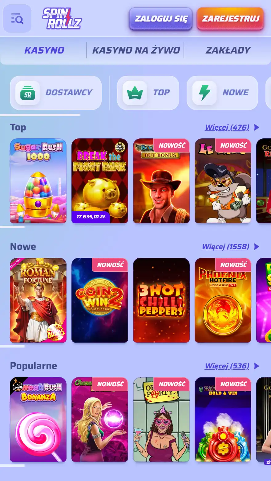
Task: Tap the lightning bolt Nowe icon
Action: point(204,93)
